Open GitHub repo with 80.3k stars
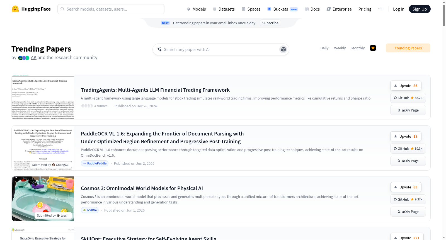 pyautogui.click(x=408, y=149)
